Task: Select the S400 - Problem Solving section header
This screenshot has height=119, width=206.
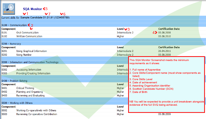Action: (14, 81)
